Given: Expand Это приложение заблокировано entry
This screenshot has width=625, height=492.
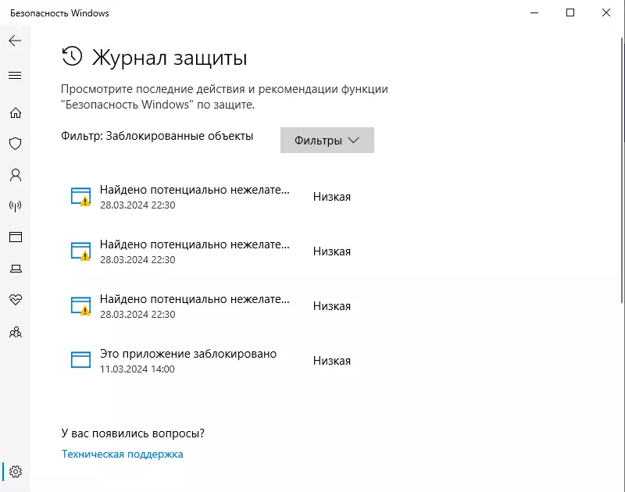Looking at the screenshot, I should tap(211, 361).
